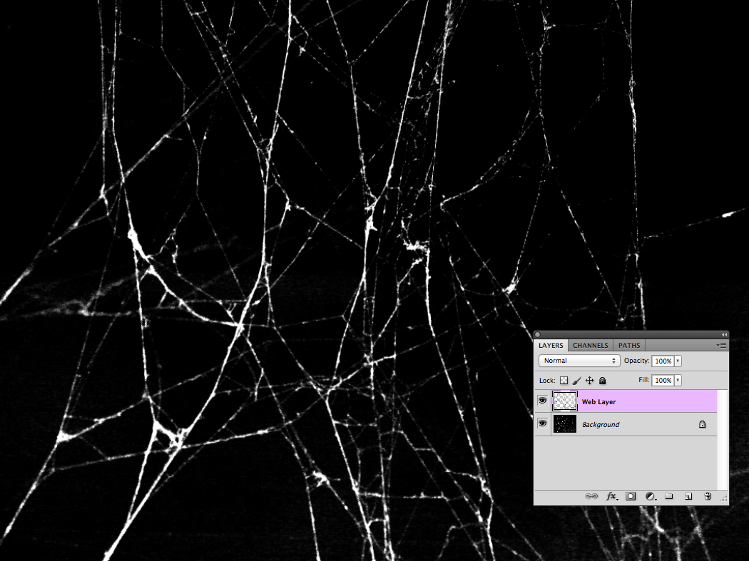The width and height of the screenshot is (749, 561).
Task: Lock all layer attributes
Action: 602,381
